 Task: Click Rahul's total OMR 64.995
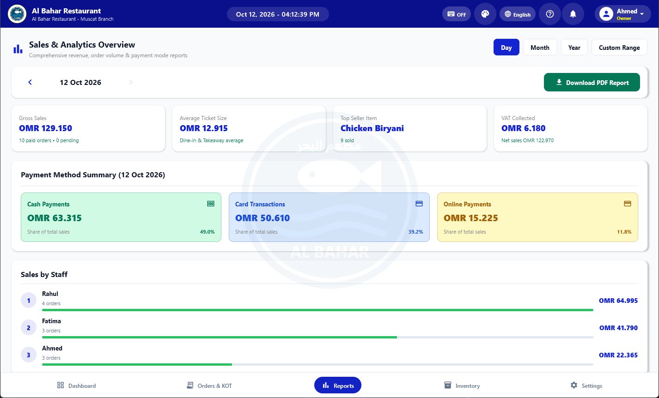click(x=618, y=301)
